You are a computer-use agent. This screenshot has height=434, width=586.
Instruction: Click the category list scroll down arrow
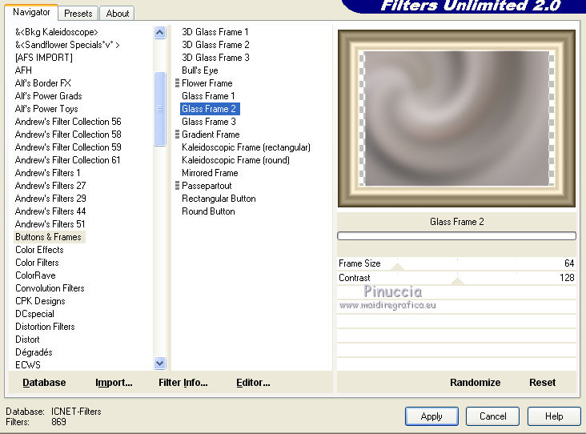coord(159,363)
